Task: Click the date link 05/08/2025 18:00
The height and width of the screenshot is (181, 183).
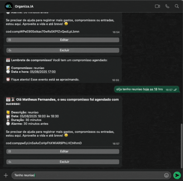Action: pos(33,116)
